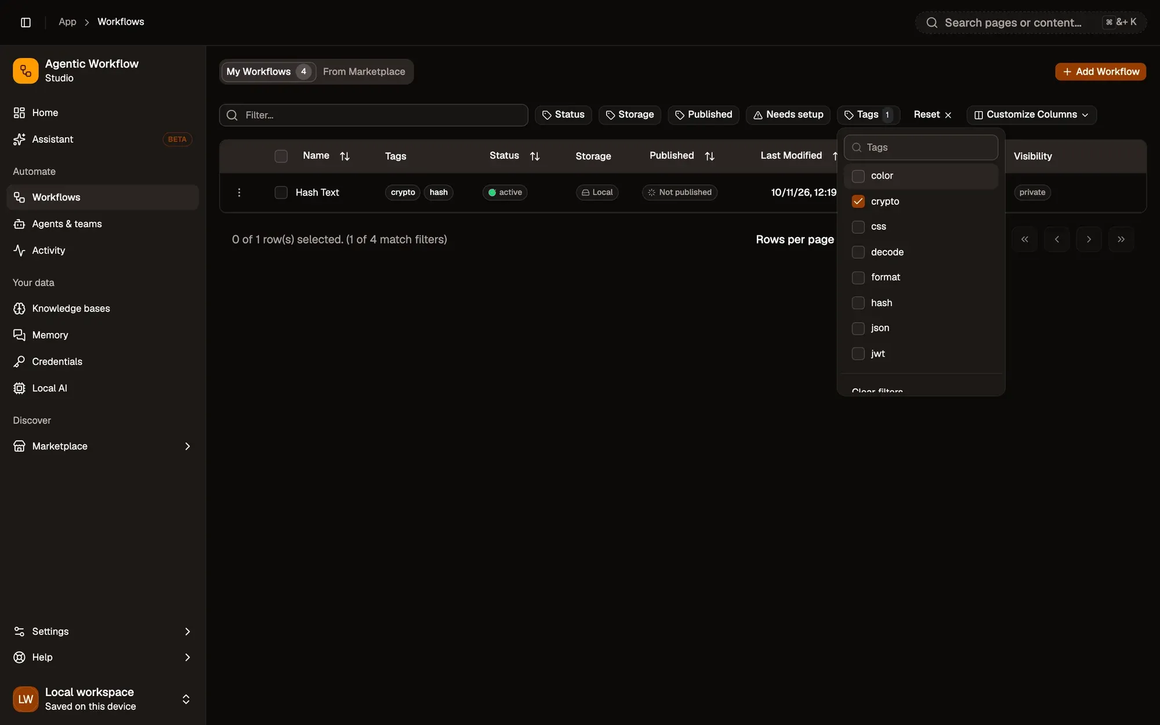Click the Not published badge

click(680, 193)
